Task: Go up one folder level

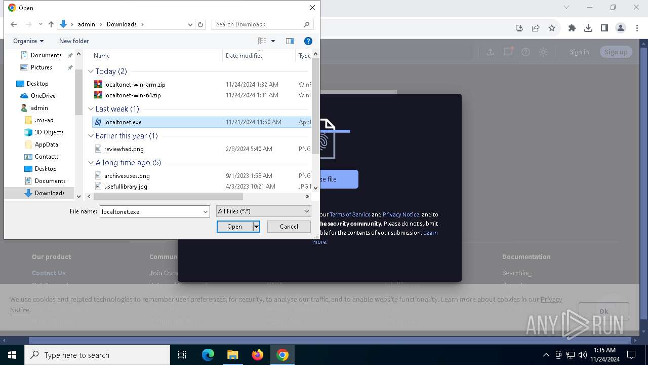Action: pyautogui.click(x=51, y=24)
